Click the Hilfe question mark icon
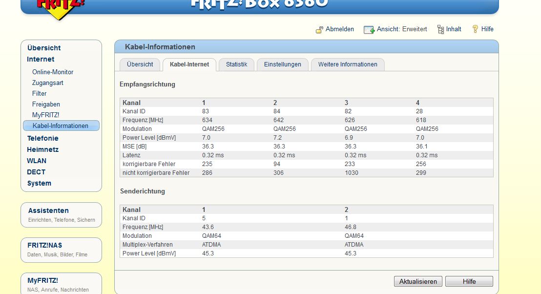This screenshot has width=541, height=294. (x=475, y=29)
